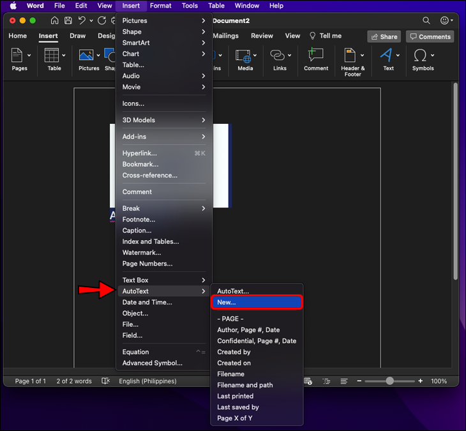The height and width of the screenshot is (431, 466).
Task: Open the Text Box submenu
Action: [164, 280]
